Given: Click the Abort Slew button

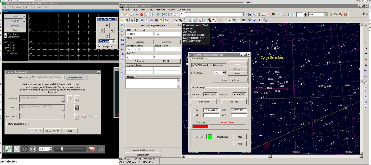Looking at the screenshot, I should click(227, 122).
